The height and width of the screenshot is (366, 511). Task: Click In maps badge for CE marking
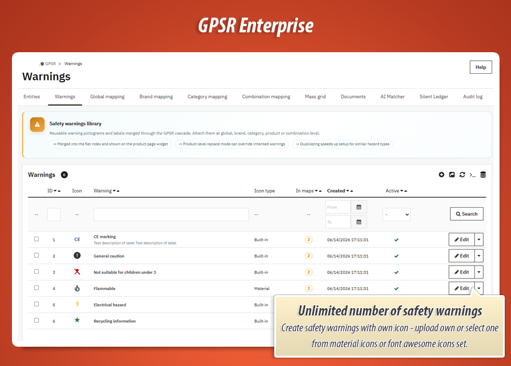[308, 239]
